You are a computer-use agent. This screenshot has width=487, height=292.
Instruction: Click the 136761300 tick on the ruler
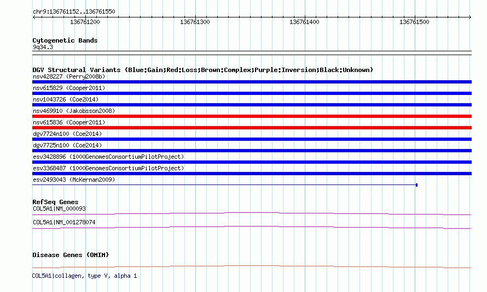click(x=195, y=17)
